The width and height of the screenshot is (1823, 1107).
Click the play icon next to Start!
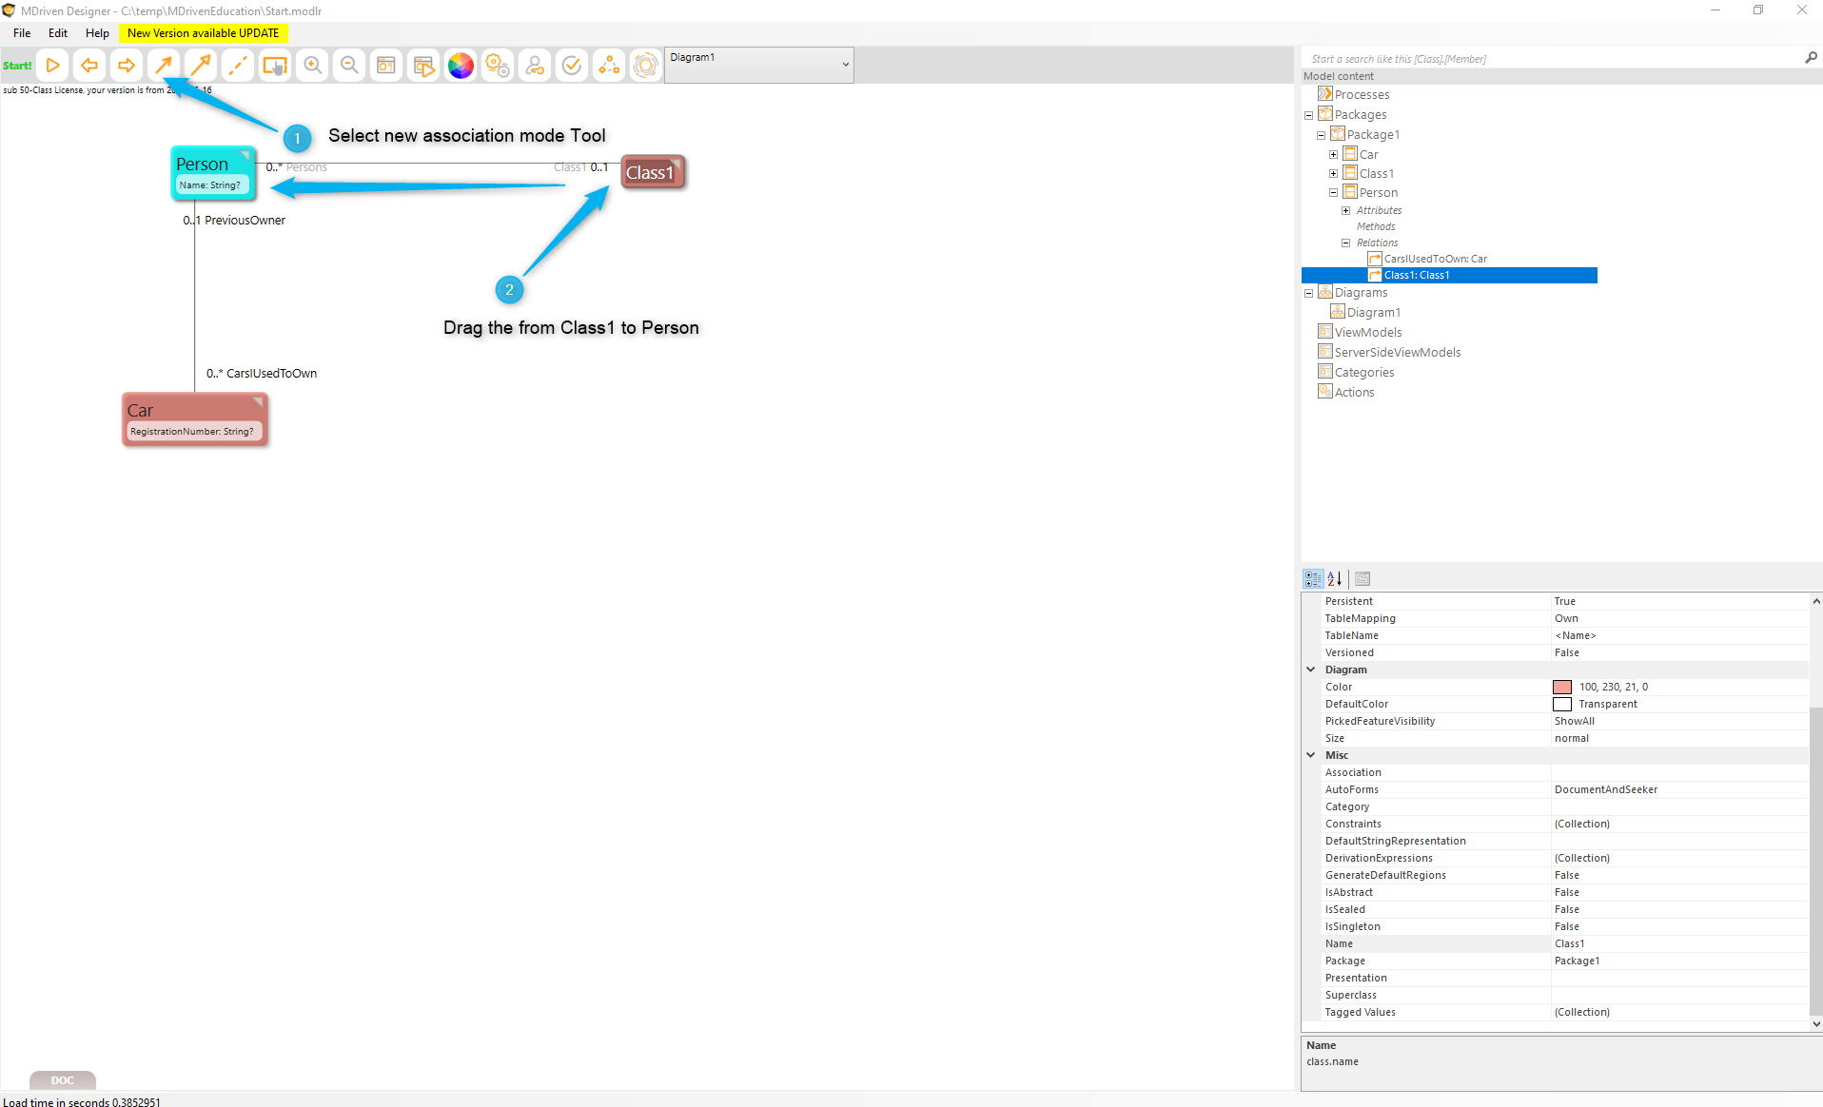pos(53,66)
